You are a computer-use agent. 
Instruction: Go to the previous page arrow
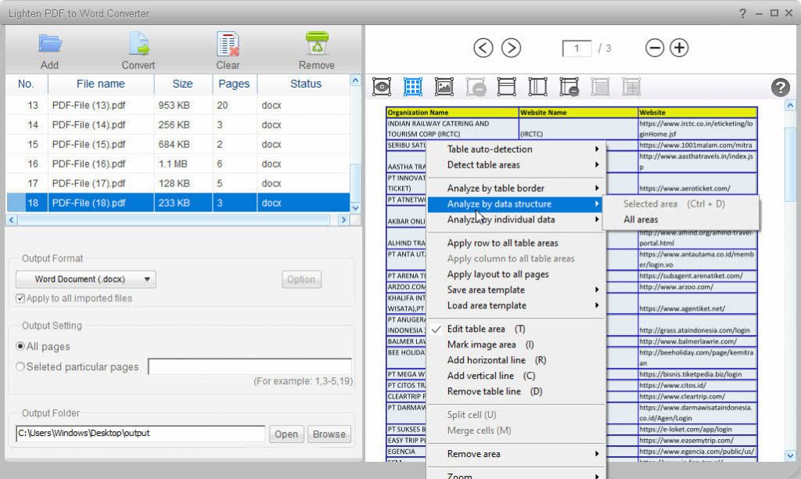(483, 48)
